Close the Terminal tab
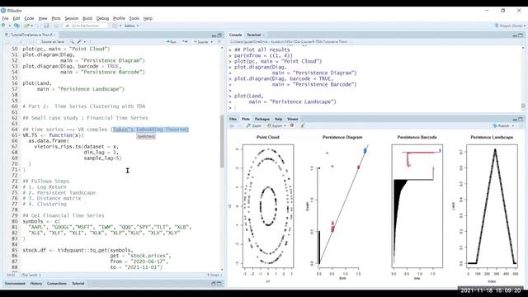 (x=263, y=35)
